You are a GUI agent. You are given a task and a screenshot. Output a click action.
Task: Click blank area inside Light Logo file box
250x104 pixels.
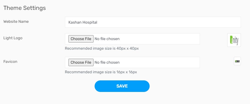(160, 39)
